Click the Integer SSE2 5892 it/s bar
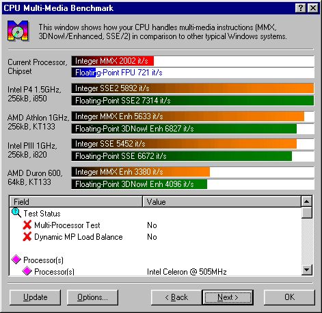 coord(193,88)
